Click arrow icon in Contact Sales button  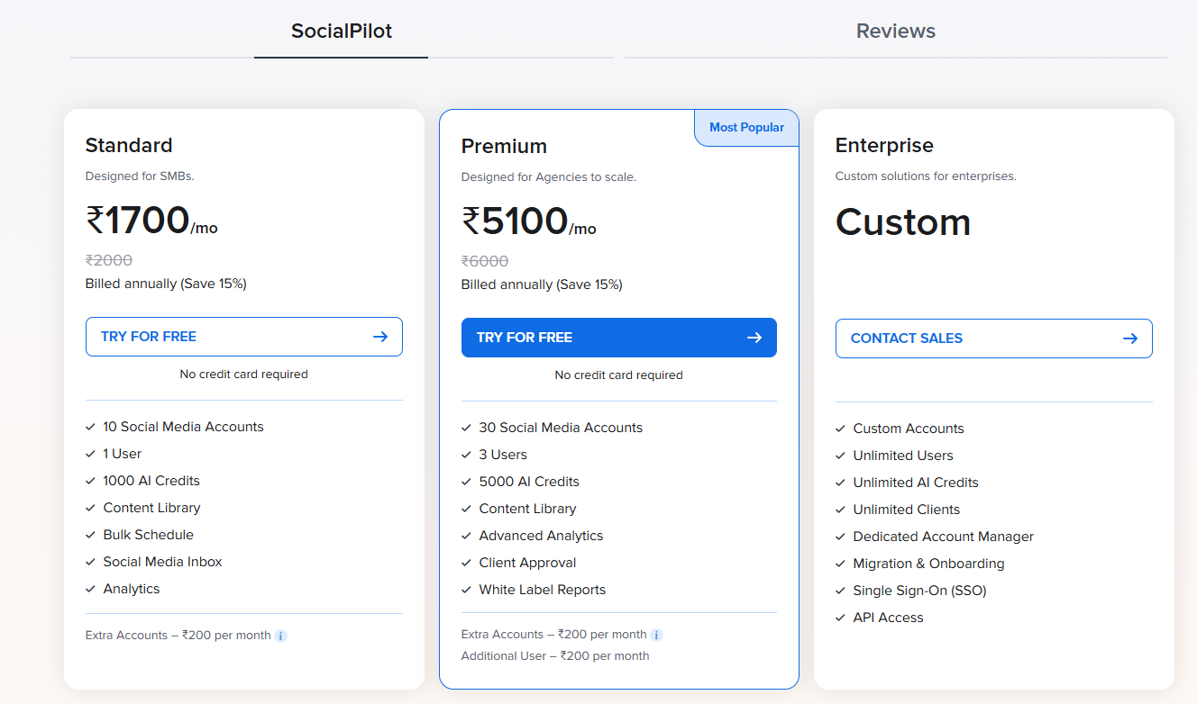[x=1130, y=338]
